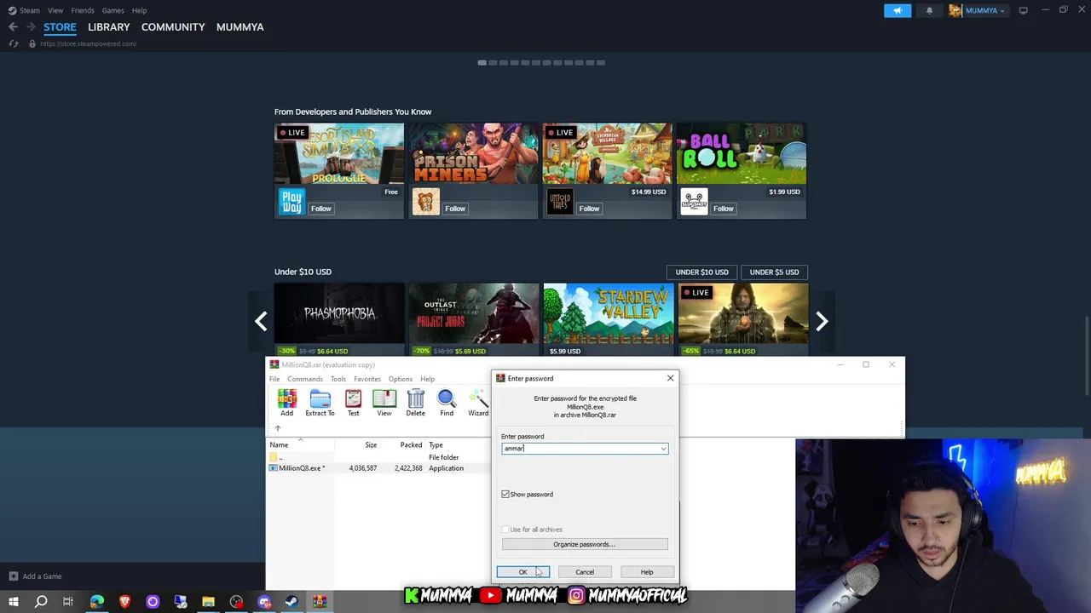
Task: Open Steam notifications bell
Action: (x=929, y=10)
